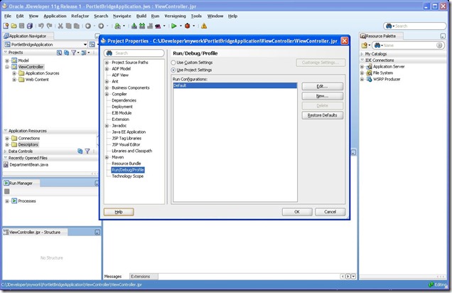Expand the Maven node in properties tree
The width and height of the screenshot is (452, 293).
point(107,157)
